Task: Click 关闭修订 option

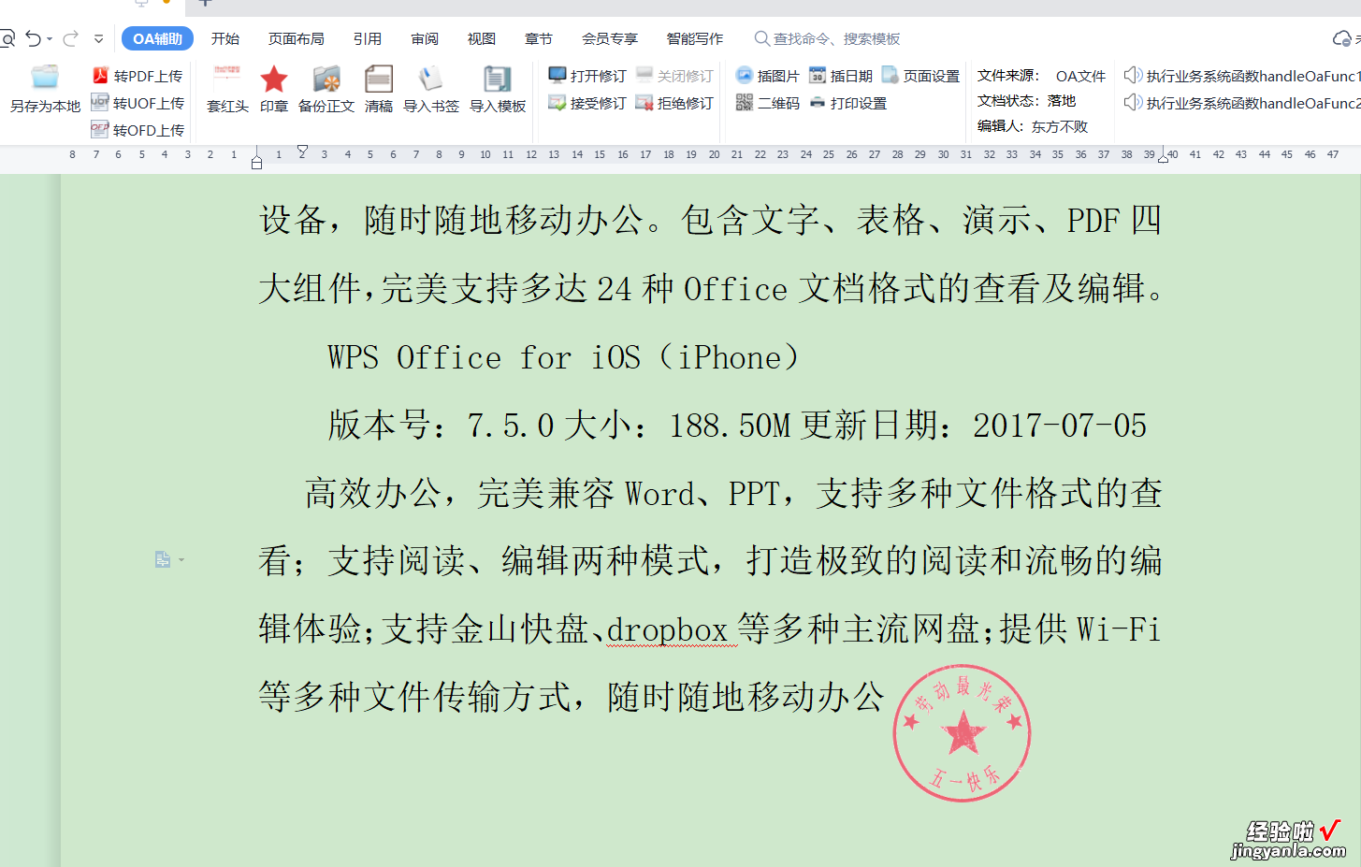Action: (x=674, y=76)
